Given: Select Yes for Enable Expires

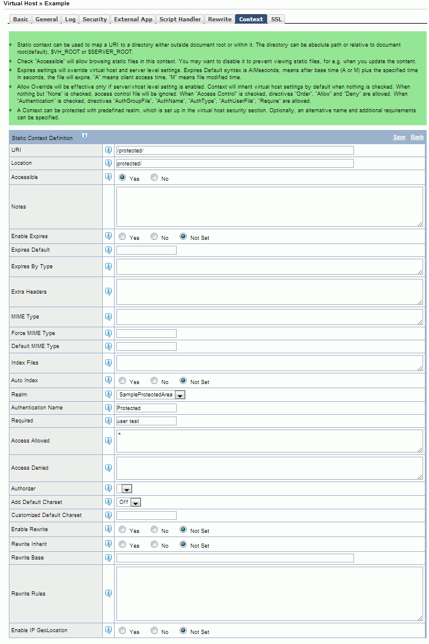Looking at the screenshot, I should [x=122, y=237].
